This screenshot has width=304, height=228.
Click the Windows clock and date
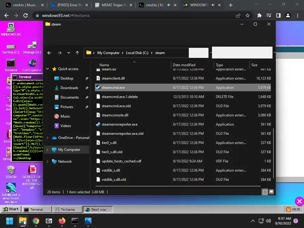click(x=283, y=221)
